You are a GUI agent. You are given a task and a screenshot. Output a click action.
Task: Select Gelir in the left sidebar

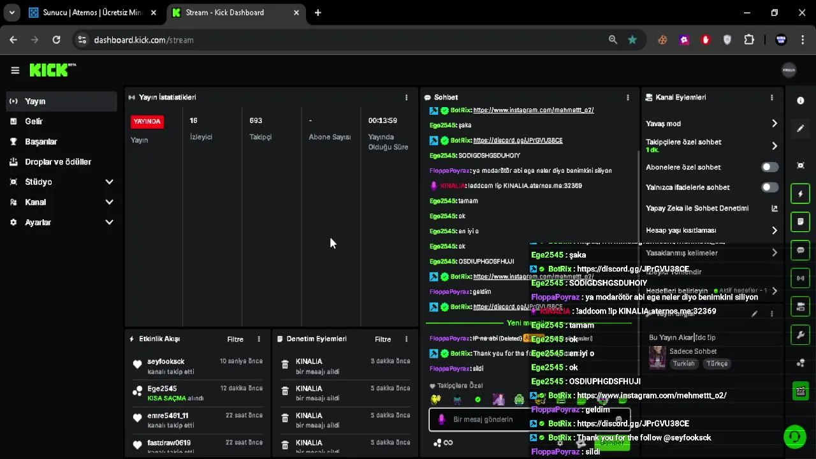pos(62,121)
